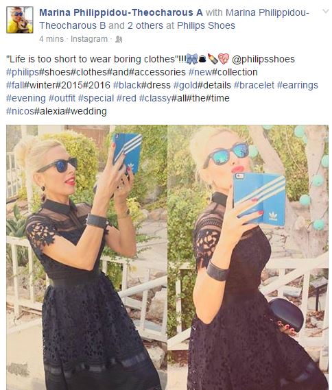Open the #earrings hashtag link
The height and width of the screenshot is (390, 332).
click(298, 85)
